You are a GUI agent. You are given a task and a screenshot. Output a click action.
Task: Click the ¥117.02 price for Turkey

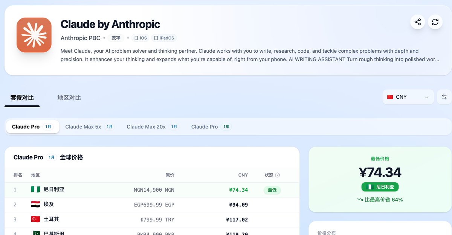(x=237, y=220)
